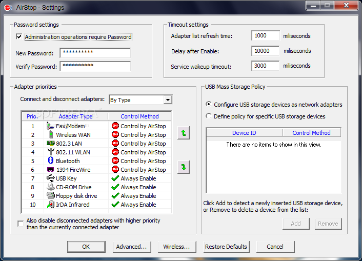Click the CD-ROM Drive icon
The height and width of the screenshot is (261, 362).
click(51, 187)
